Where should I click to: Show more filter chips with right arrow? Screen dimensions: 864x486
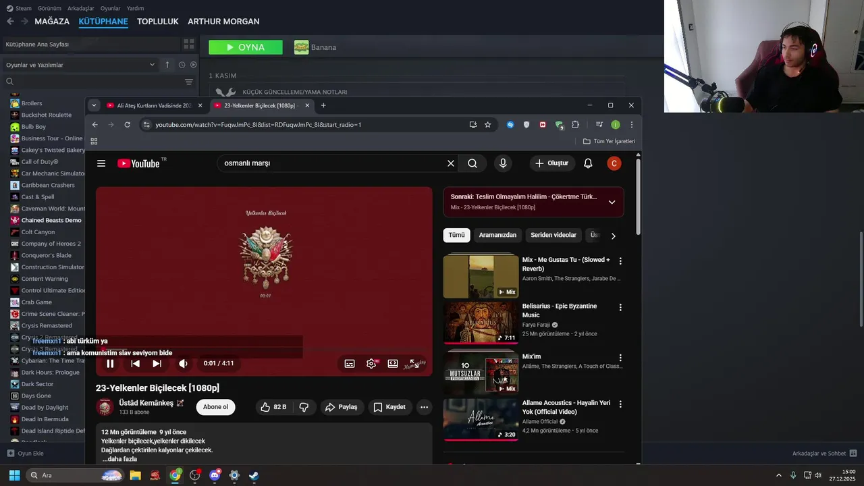[613, 236]
